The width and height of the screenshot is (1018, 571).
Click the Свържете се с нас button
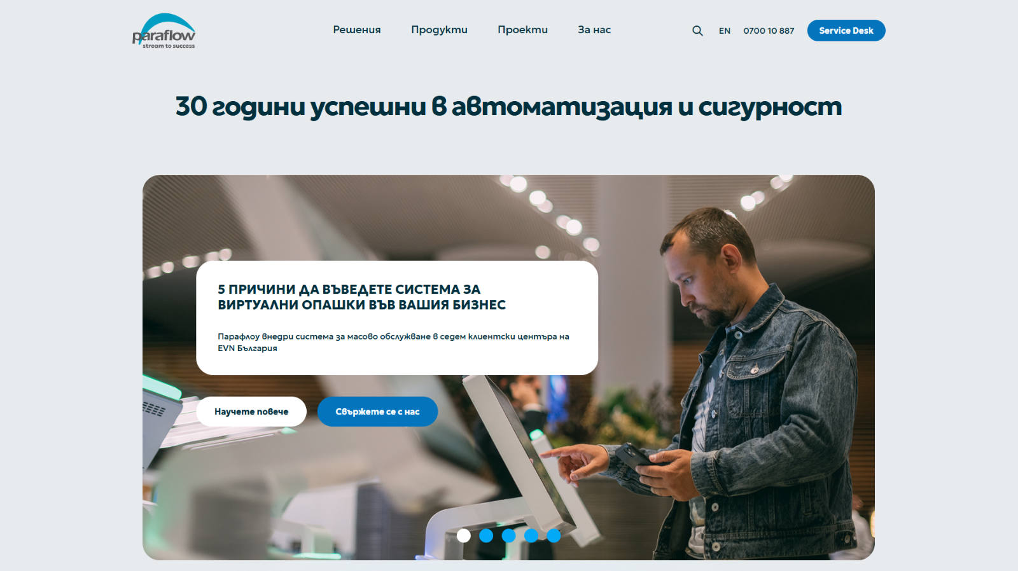[377, 411]
